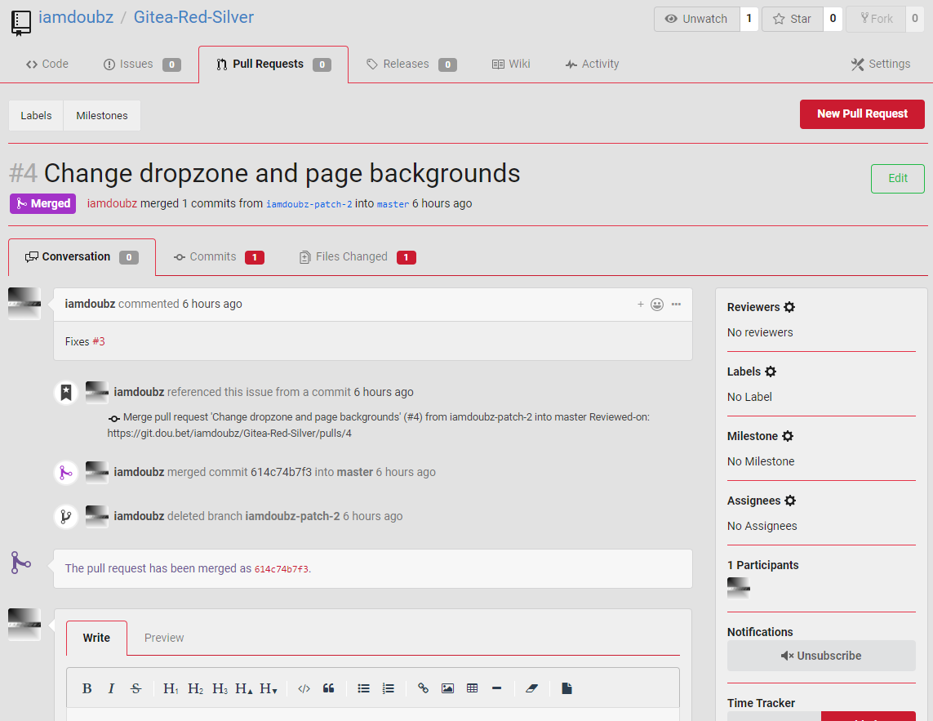Viewport: 933px width, 721px height.
Task: Open iamdoubz user profile link in header
Action: [x=76, y=17]
